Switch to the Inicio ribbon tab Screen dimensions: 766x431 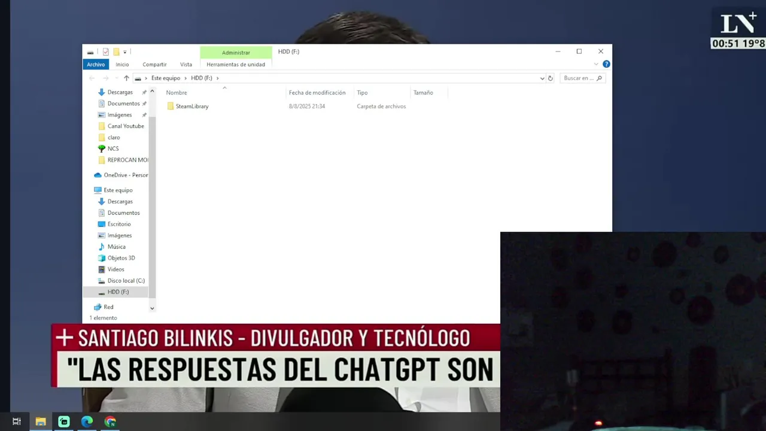coord(122,65)
